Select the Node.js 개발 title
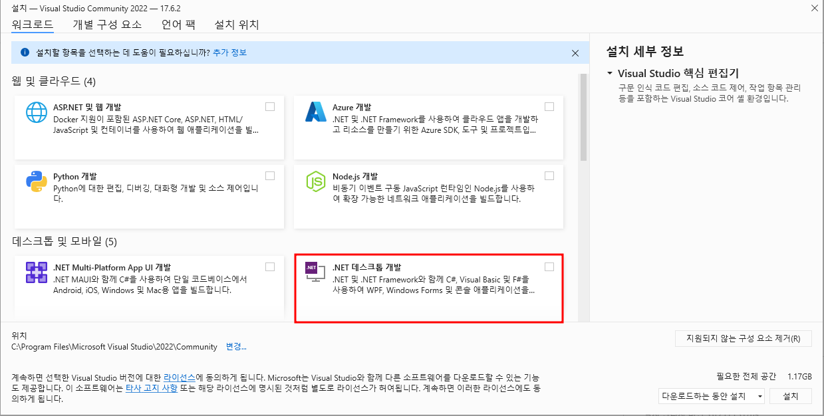Image resolution: width=824 pixels, height=416 pixels. click(x=355, y=177)
